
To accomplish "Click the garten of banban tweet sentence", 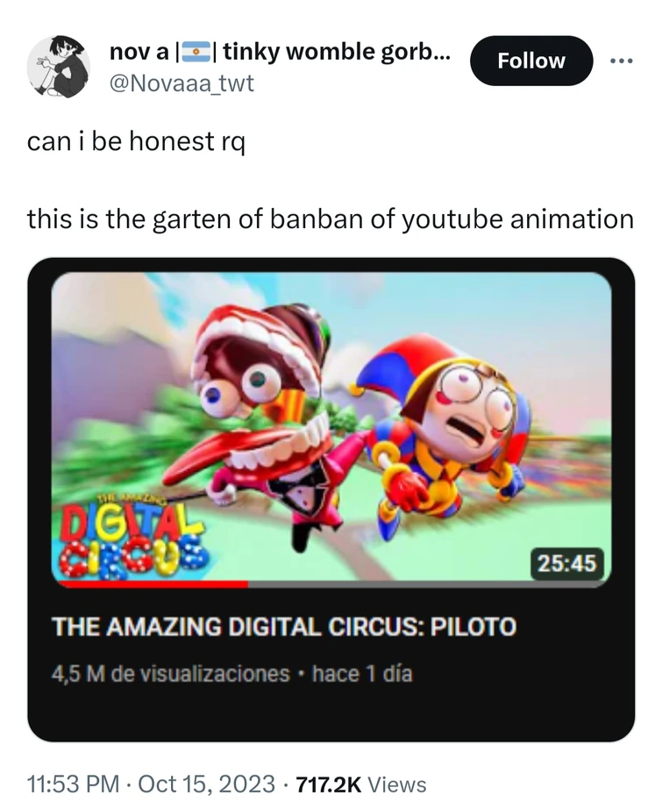I will [331, 218].
